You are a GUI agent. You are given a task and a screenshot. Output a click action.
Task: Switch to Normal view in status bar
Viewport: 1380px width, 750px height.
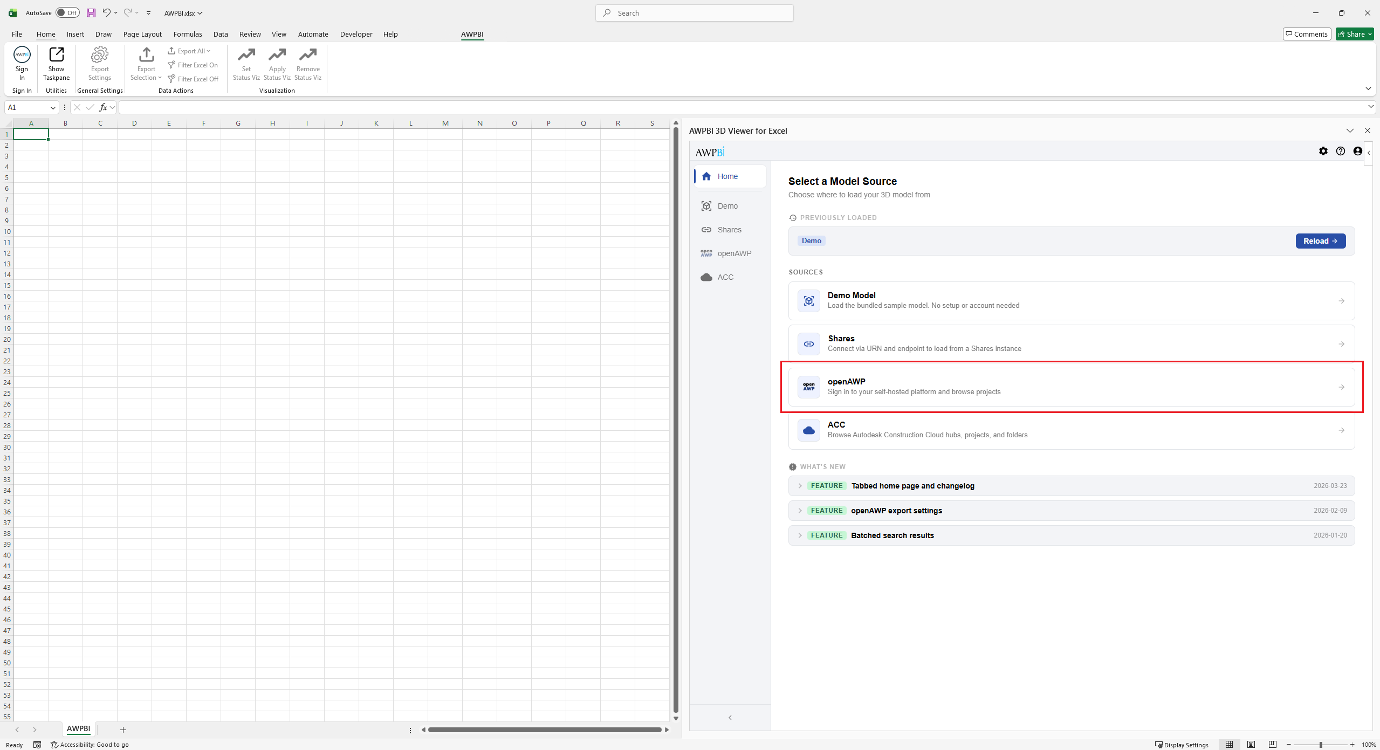pyautogui.click(x=1230, y=745)
